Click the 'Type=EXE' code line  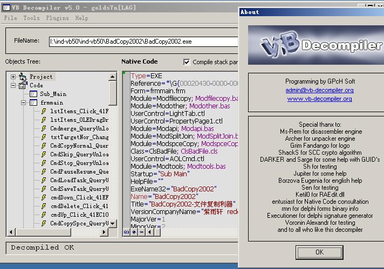click(x=146, y=76)
